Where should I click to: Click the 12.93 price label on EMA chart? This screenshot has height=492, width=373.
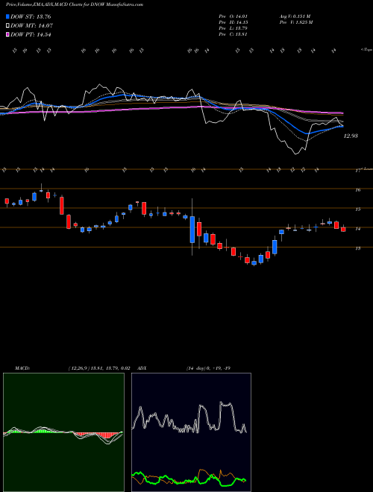pyautogui.click(x=351, y=136)
